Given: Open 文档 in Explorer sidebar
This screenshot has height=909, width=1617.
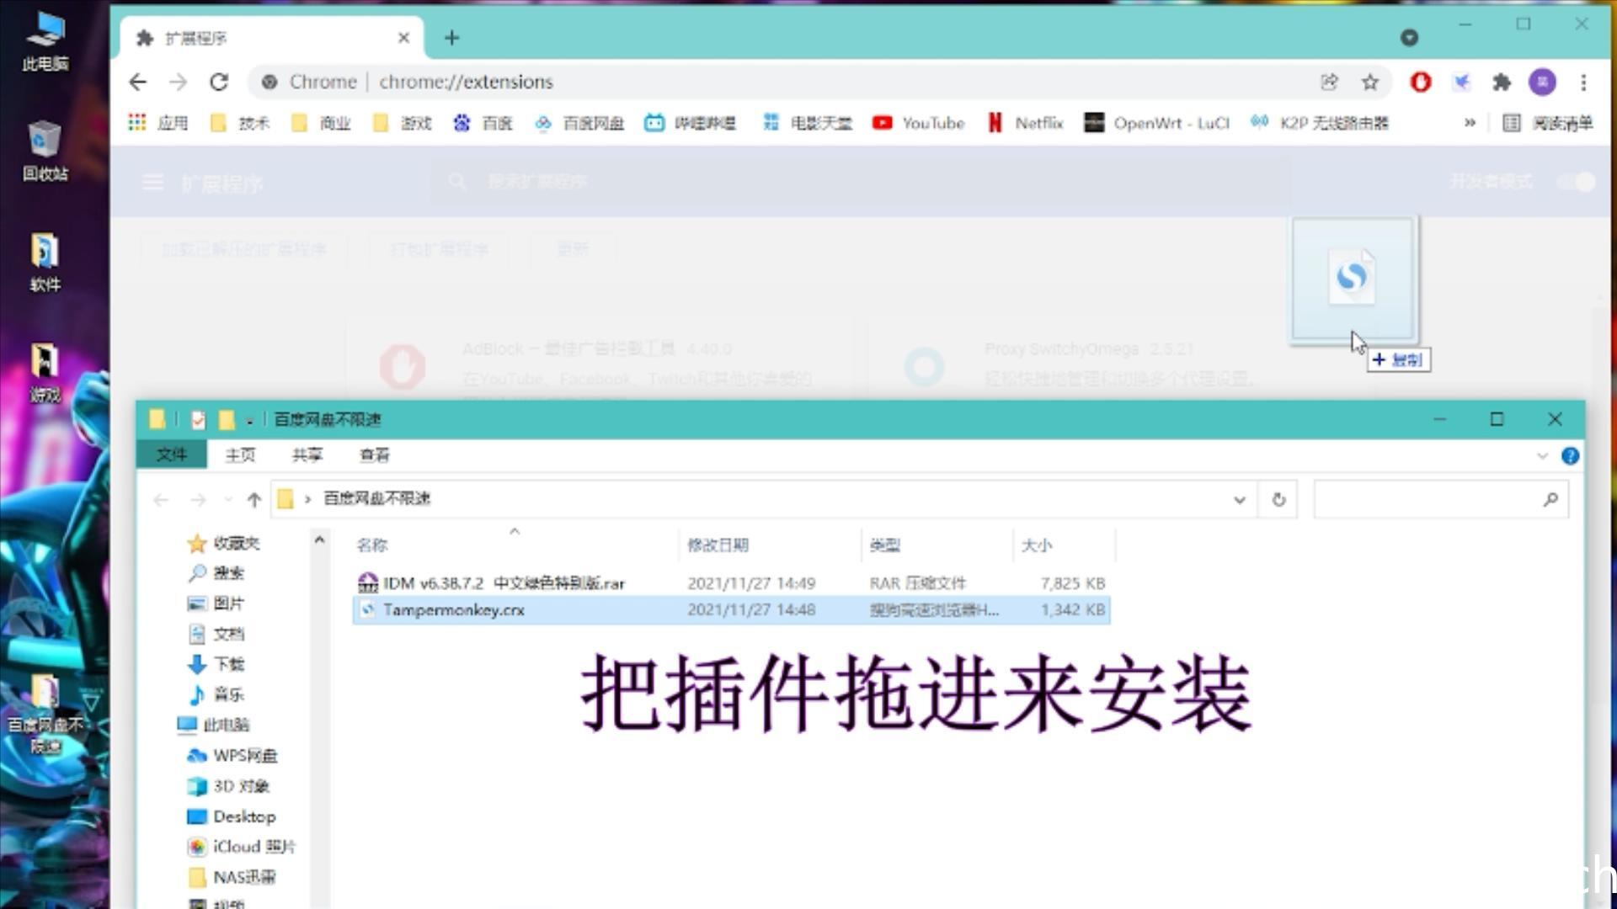Looking at the screenshot, I should coord(216,634).
